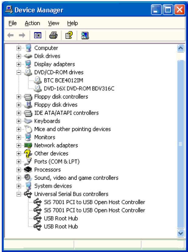Image resolution: width=188 pixels, height=252 pixels.
Task: Expand the Disk drives node
Action: click(19, 56)
